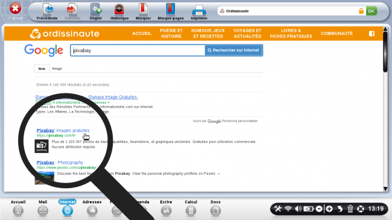Select the Web results tab
392x220 pixels.
(42, 69)
